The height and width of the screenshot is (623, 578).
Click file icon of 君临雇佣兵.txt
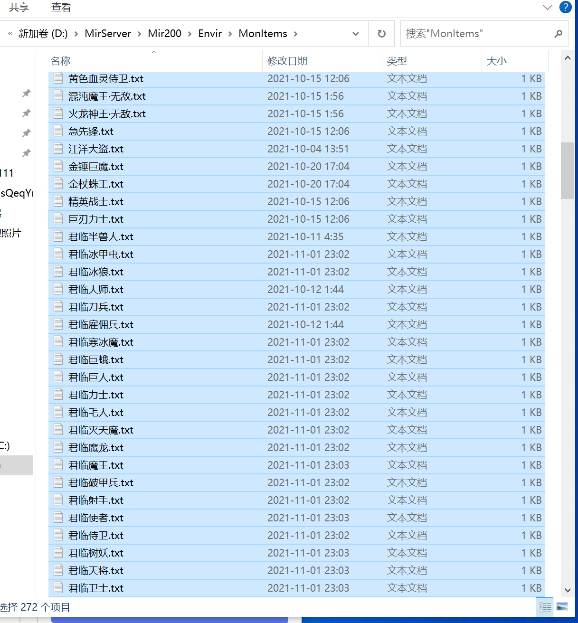tap(58, 324)
